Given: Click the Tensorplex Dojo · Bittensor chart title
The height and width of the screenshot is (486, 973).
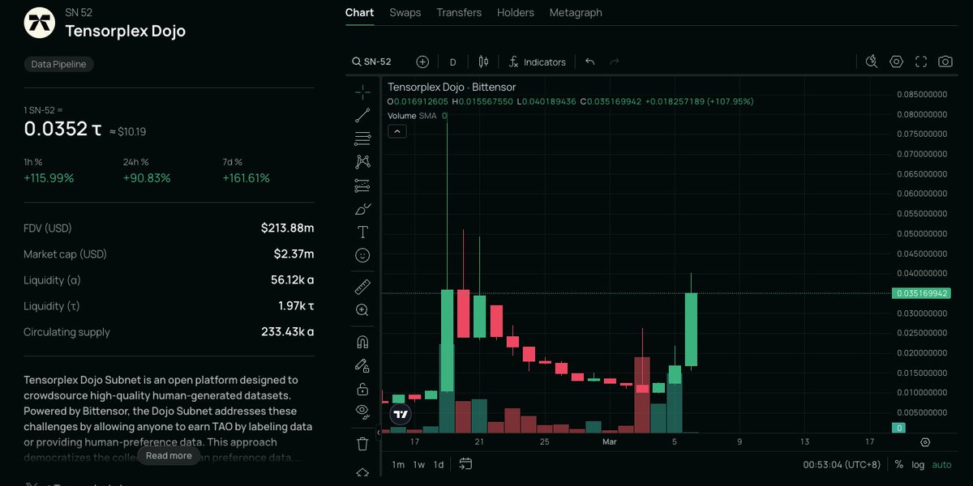Looking at the screenshot, I should click(x=452, y=87).
